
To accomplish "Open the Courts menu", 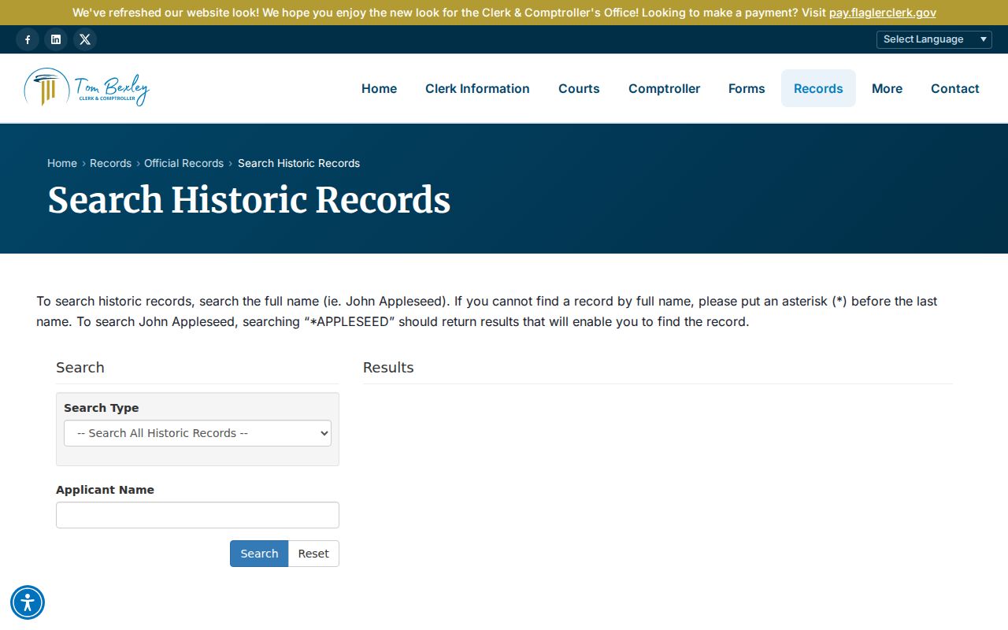I will click(x=579, y=88).
